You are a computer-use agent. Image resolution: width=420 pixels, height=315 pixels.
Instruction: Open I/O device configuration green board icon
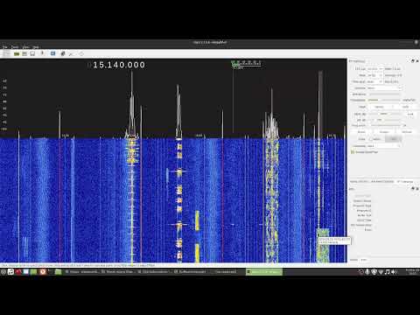17,53
